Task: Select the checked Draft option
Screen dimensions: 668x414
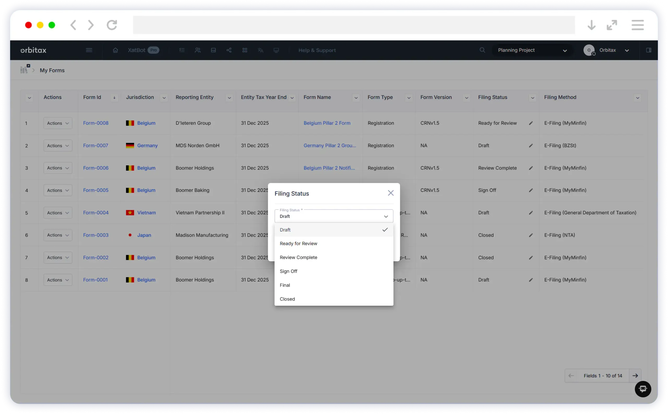Action: point(334,230)
